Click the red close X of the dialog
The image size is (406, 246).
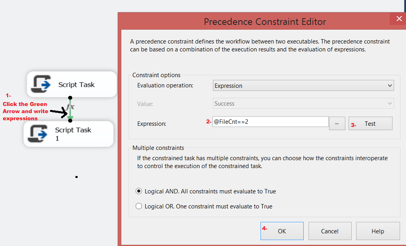click(x=399, y=18)
